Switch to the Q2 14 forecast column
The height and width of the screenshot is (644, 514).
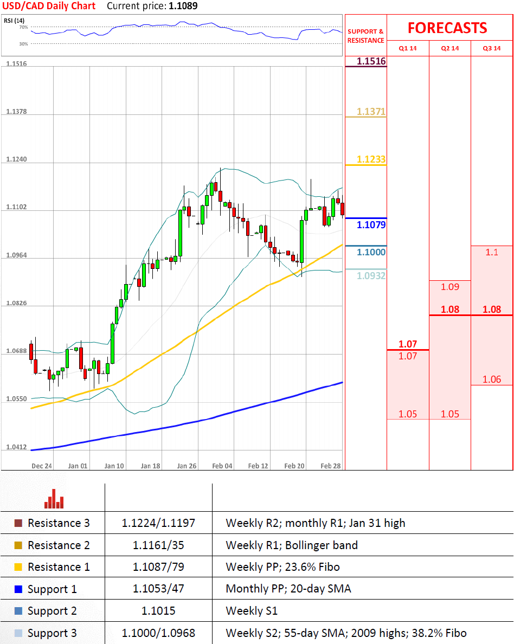tap(450, 48)
